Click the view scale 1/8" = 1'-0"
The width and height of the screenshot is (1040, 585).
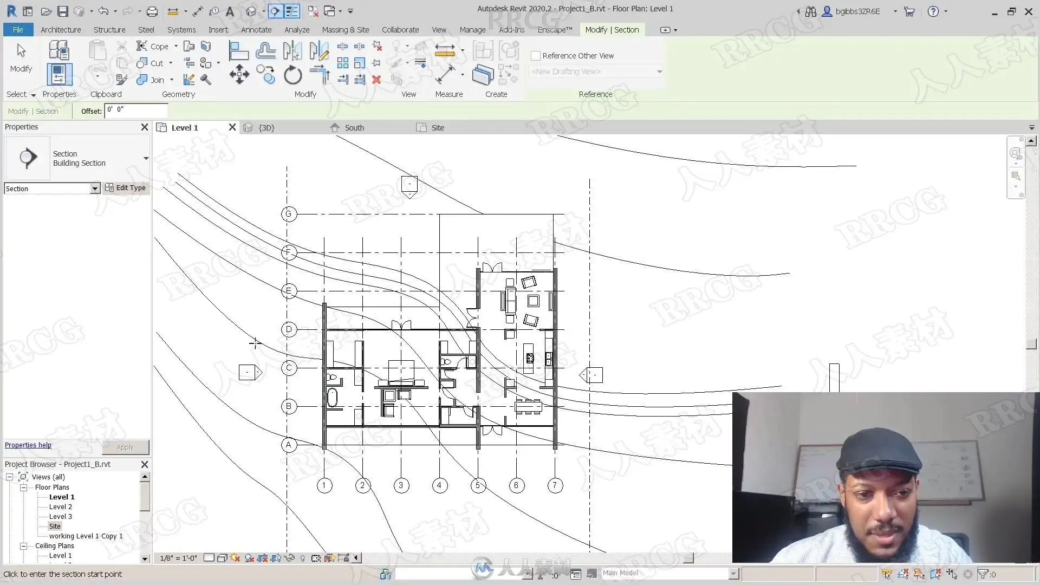(179, 558)
